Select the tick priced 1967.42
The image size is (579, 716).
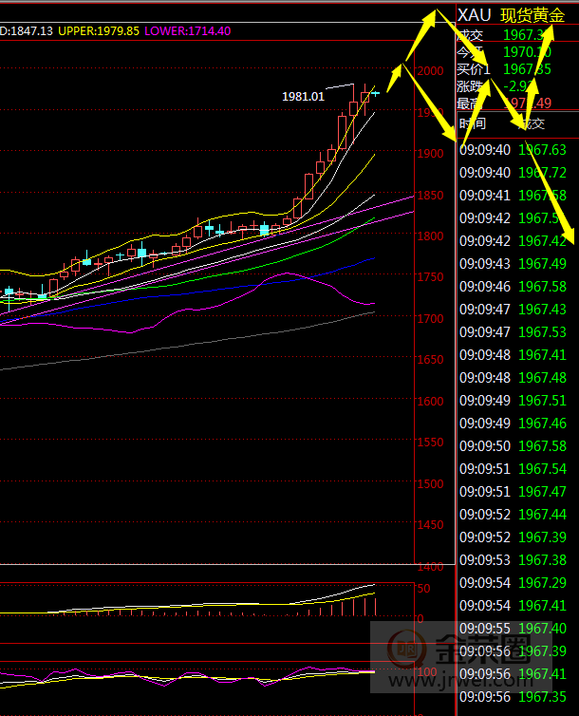(x=543, y=241)
